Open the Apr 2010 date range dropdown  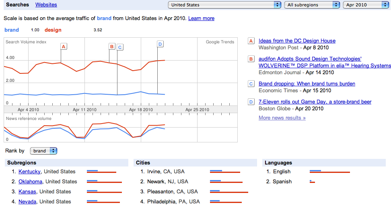366,5
